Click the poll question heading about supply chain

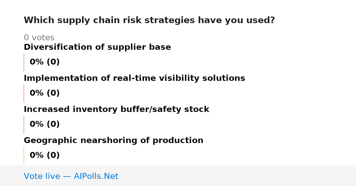coord(149,20)
